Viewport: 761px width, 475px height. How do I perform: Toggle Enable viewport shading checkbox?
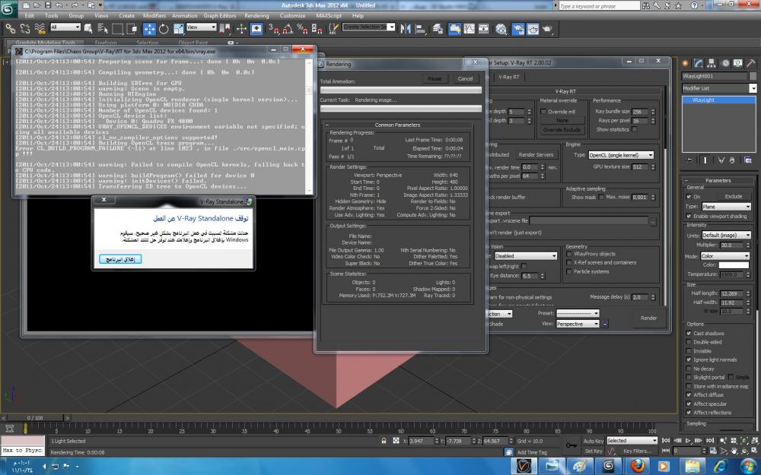point(689,216)
